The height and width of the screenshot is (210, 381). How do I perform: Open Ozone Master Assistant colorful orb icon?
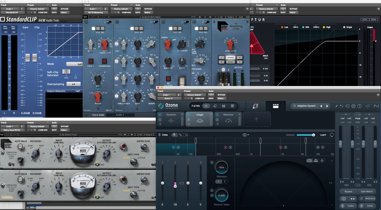[255, 106]
